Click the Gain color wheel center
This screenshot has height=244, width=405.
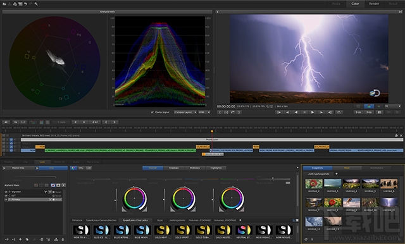(232, 198)
